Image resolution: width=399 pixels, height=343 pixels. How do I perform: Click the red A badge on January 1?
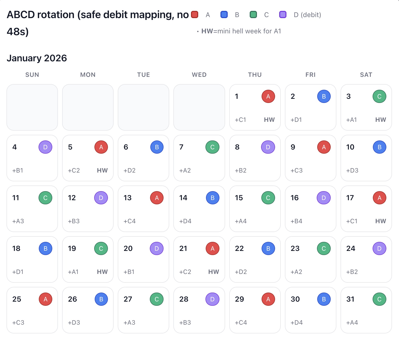click(x=268, y=96)
